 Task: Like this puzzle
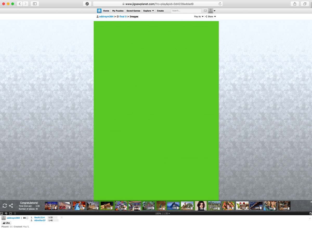[x=6, y=223]
